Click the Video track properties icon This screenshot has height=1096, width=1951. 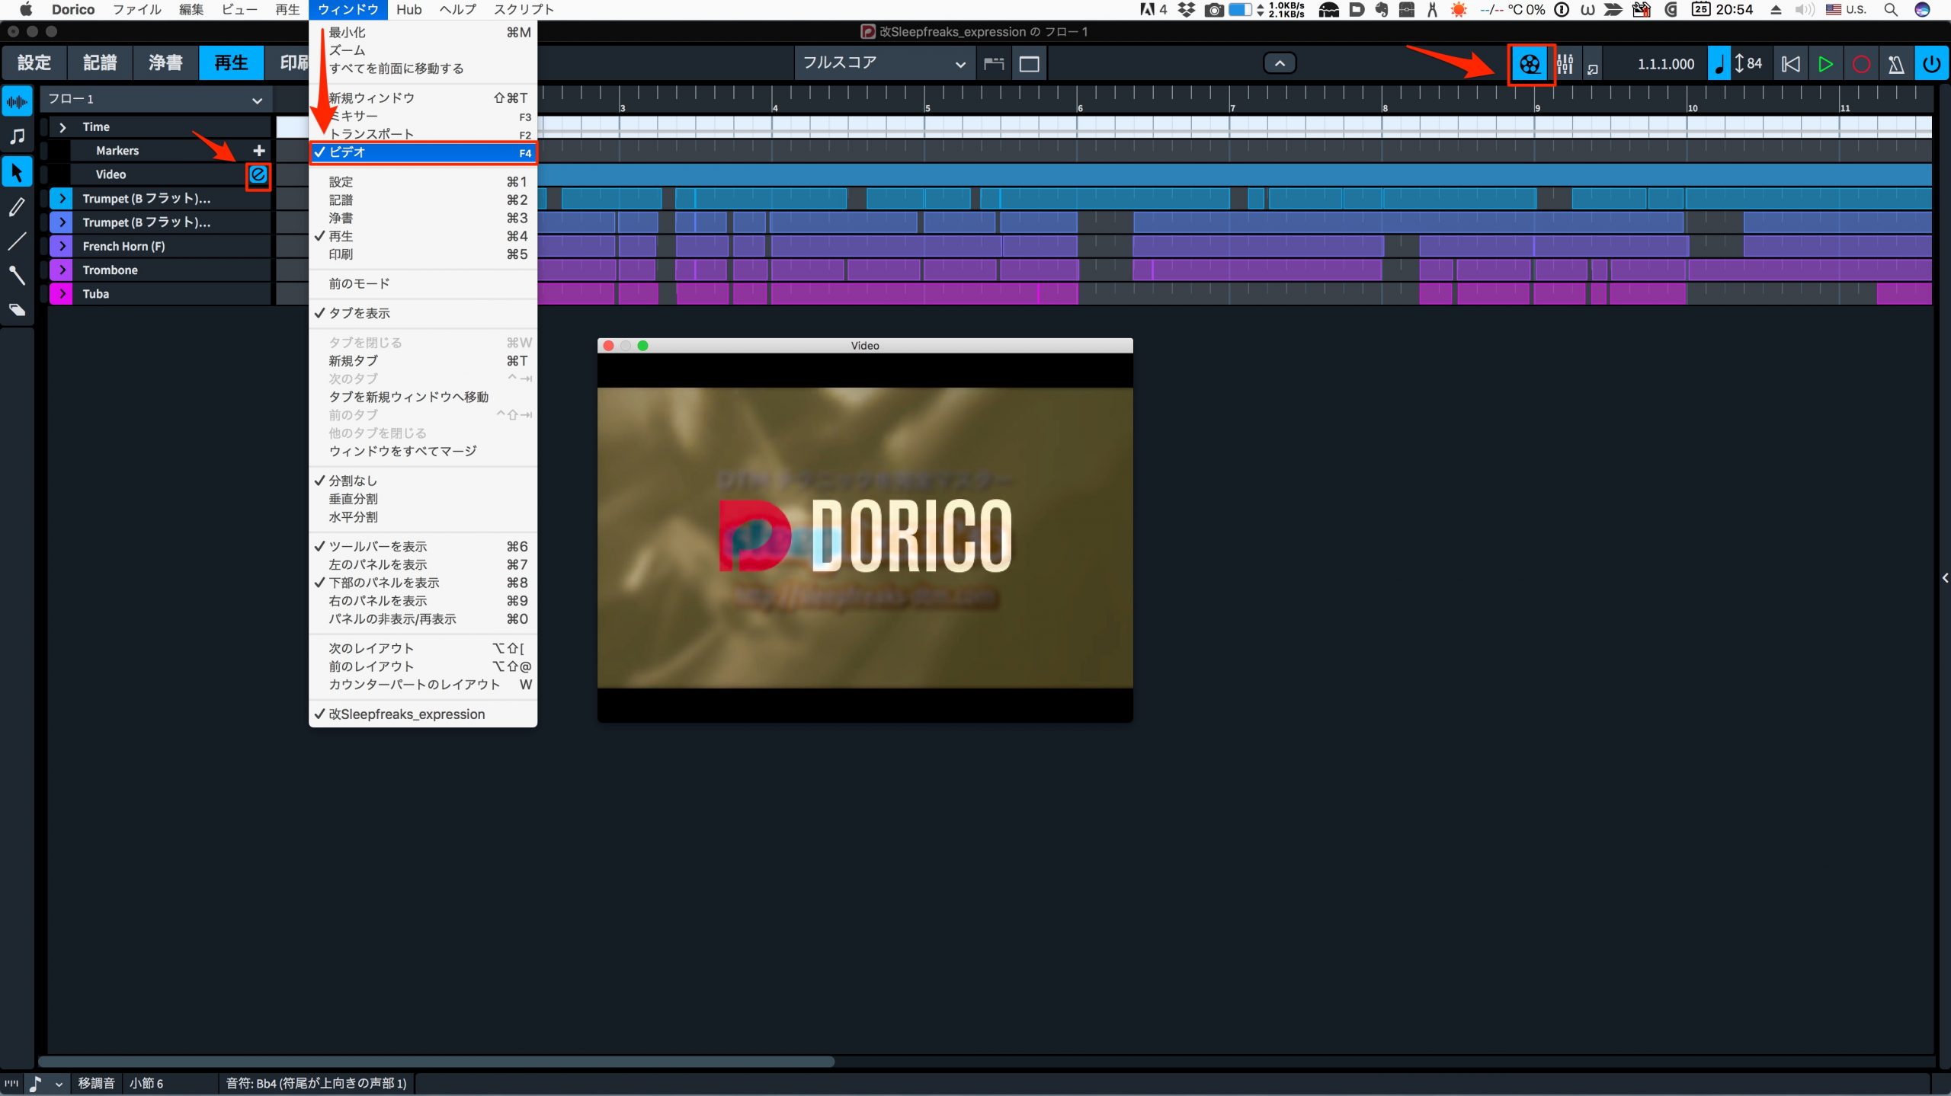(258, 174)
